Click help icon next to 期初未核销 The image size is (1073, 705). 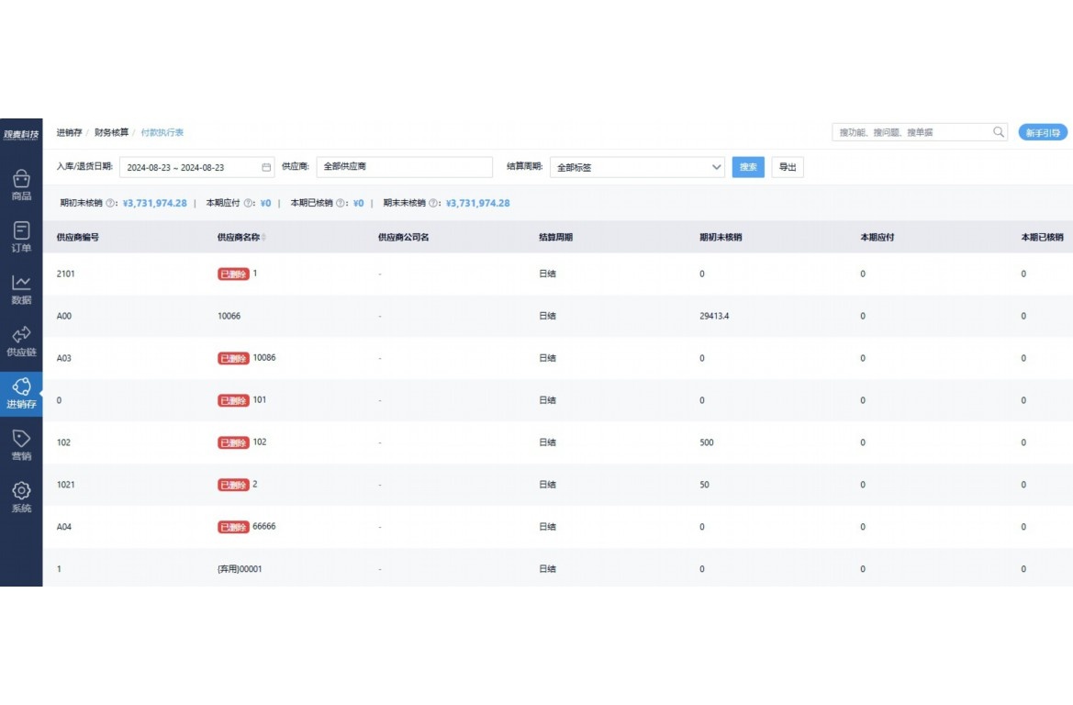[x=110, y=204]
